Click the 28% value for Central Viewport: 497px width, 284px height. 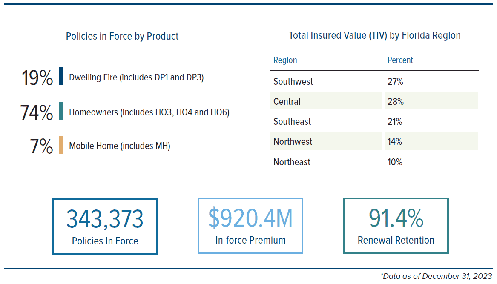[396, 101]
